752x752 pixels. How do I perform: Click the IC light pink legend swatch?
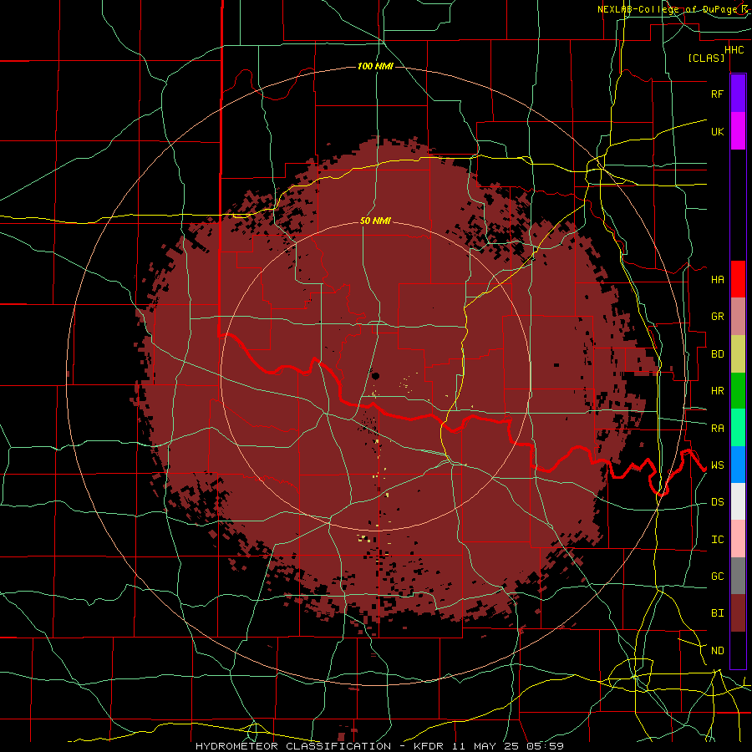[x=738, y=539]
